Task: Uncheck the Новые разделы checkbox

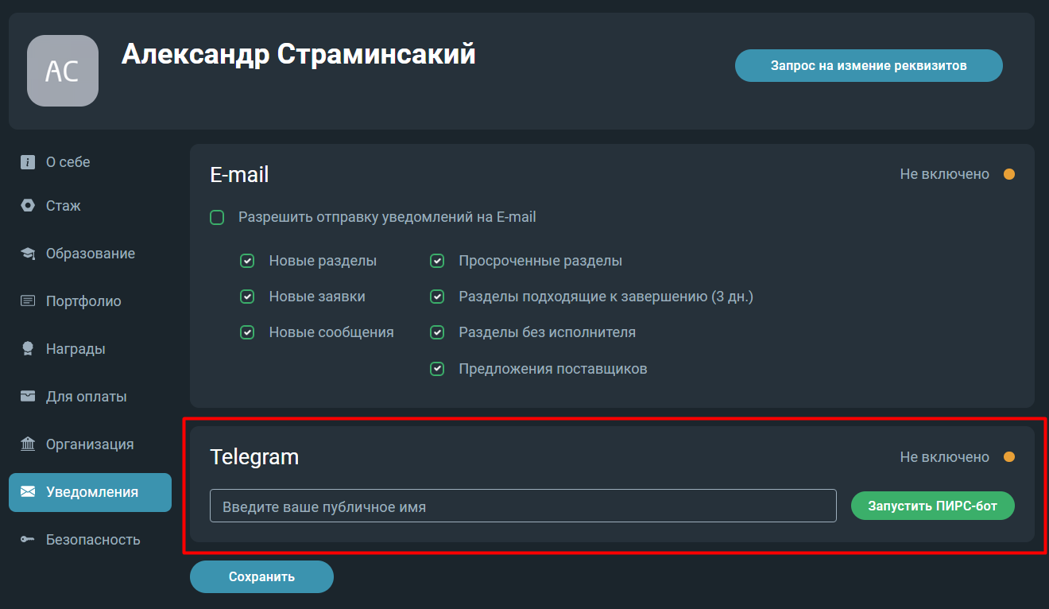Action: tap(247, 261)
